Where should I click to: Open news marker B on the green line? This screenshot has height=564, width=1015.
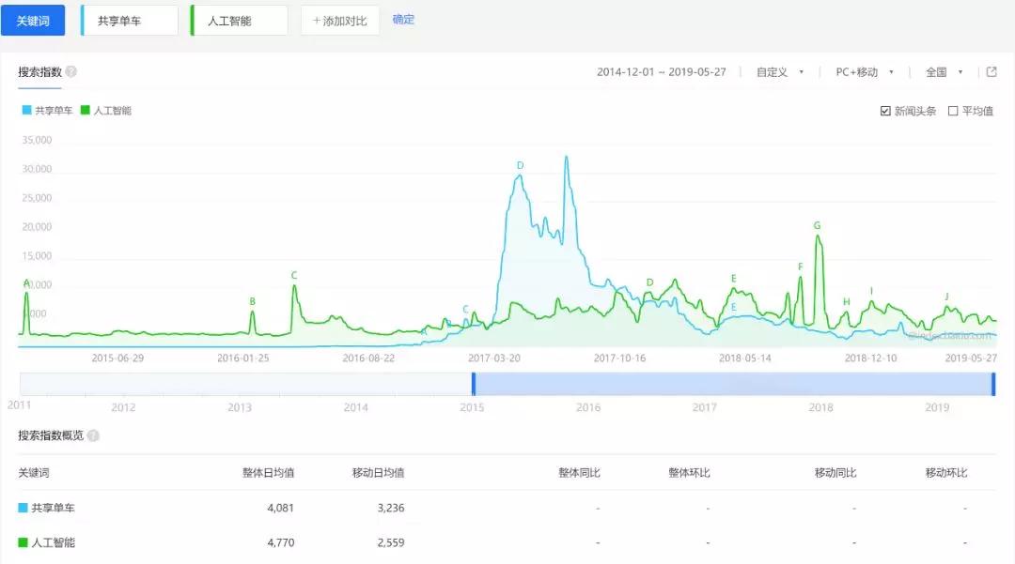click(252, 301)
